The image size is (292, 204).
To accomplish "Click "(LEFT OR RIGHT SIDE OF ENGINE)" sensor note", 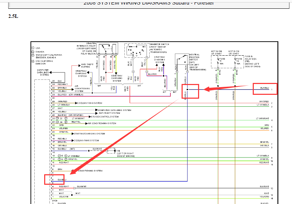I will click(x=125, y=155).
